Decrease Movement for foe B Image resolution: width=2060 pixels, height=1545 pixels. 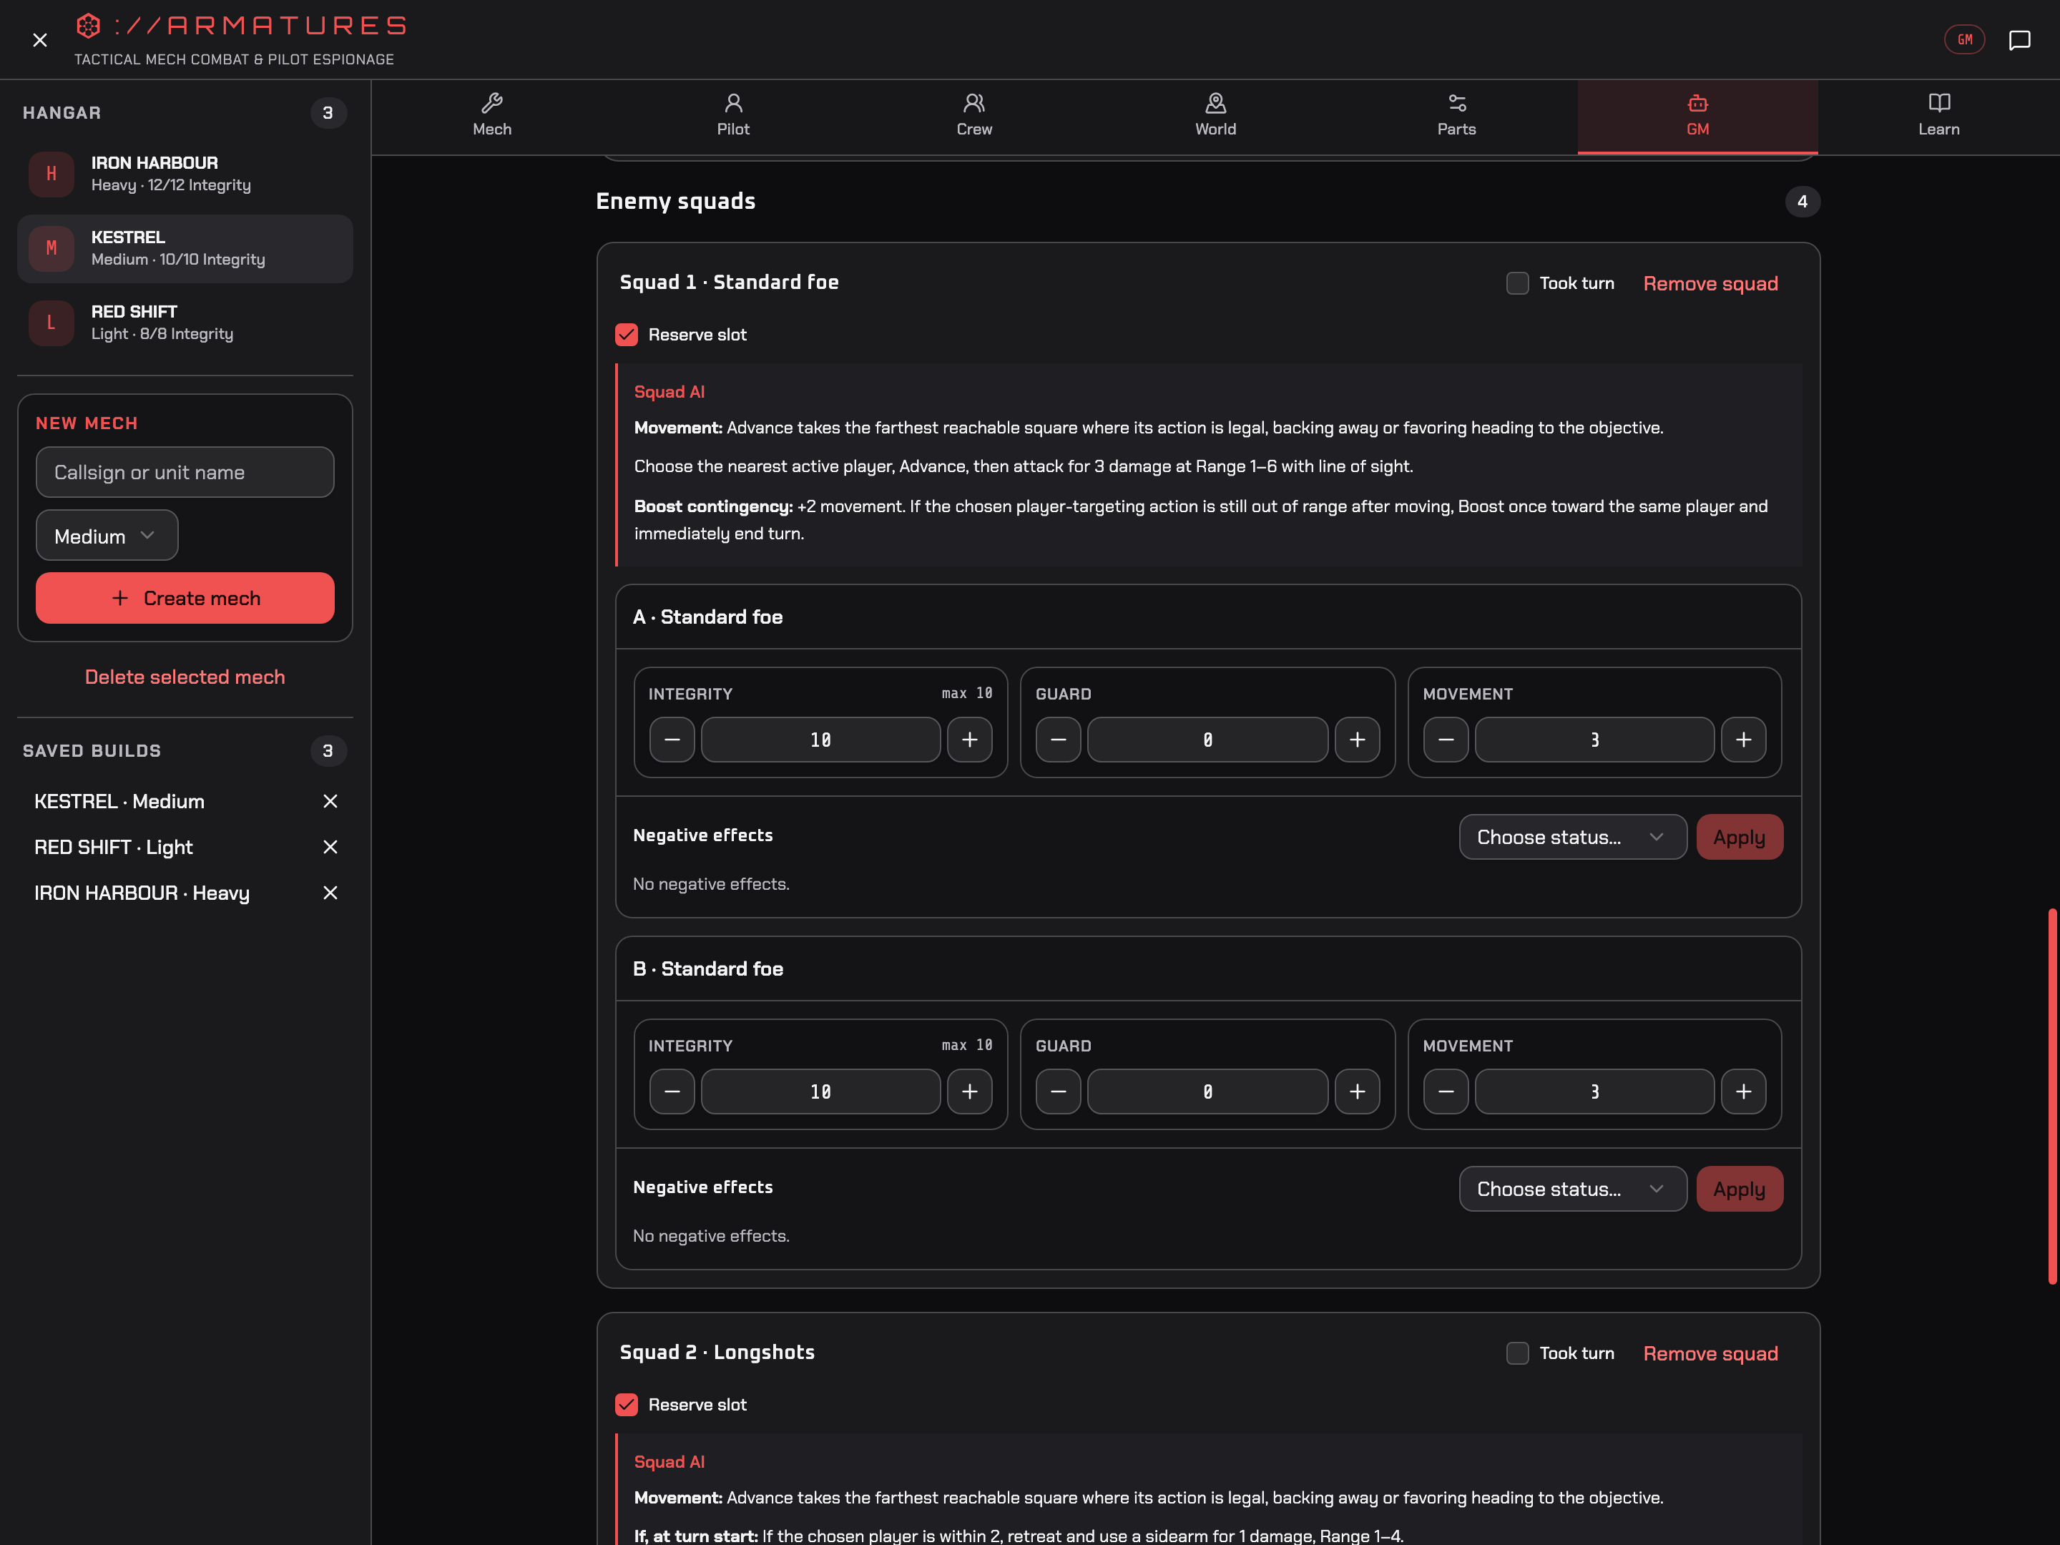pos(1446,1092)
